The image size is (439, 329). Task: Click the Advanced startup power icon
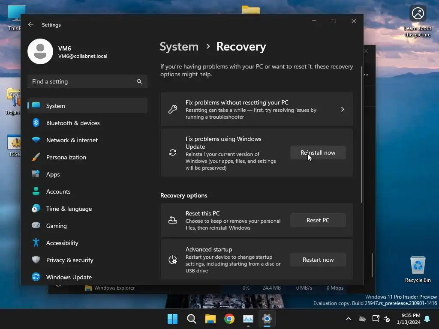pyautogui.click(x=173, y=260)
